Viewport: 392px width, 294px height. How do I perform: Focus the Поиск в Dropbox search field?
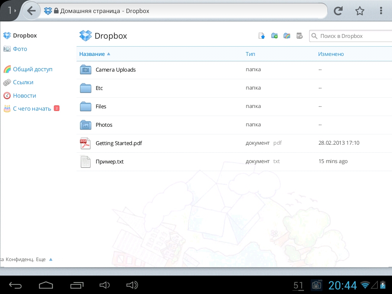click(351, 36)
